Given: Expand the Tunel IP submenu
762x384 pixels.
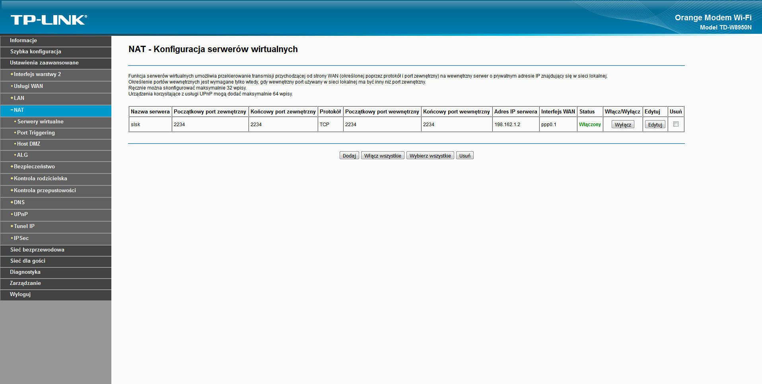Looking at the screenshot, I should (56, 226).
